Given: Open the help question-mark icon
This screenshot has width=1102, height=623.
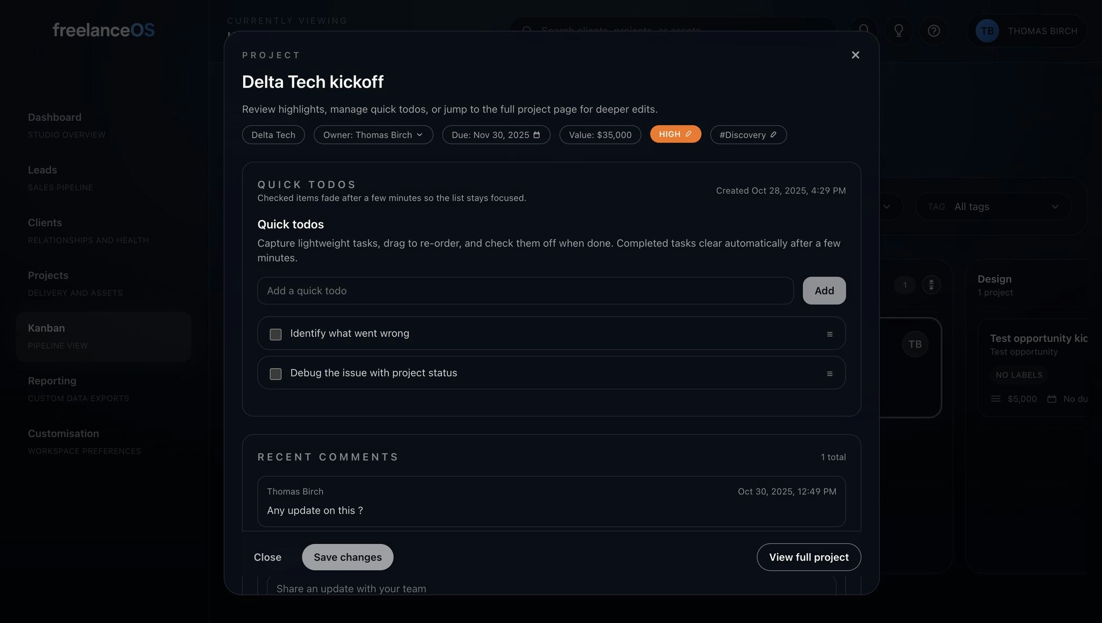Looking at the screenshot, I should [934, 31].
